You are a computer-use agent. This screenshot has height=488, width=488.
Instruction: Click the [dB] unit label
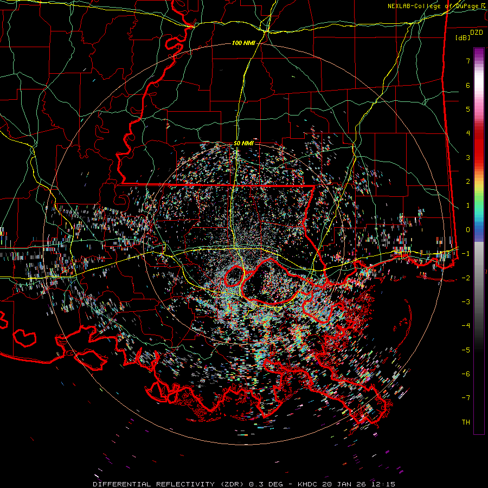tap(463, 37)
